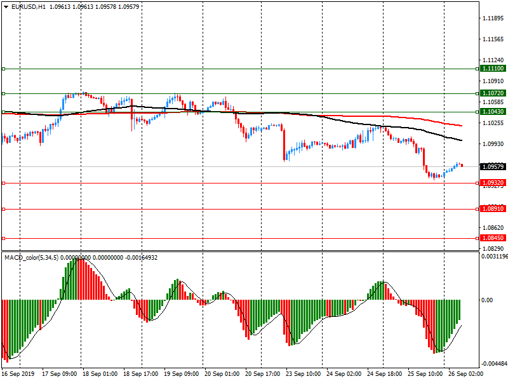Image resolution: width=508 pixels, height=381 pixels.
Task: Open the EURUSD,H1 chart dropdown arrow
Action: point(6,7)
